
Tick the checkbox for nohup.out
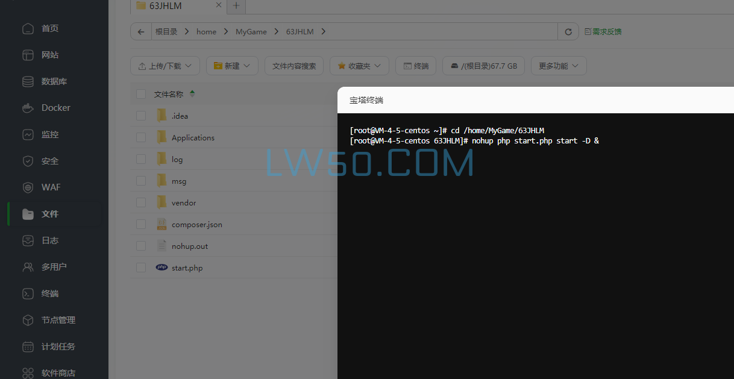[x=141, y=246]
